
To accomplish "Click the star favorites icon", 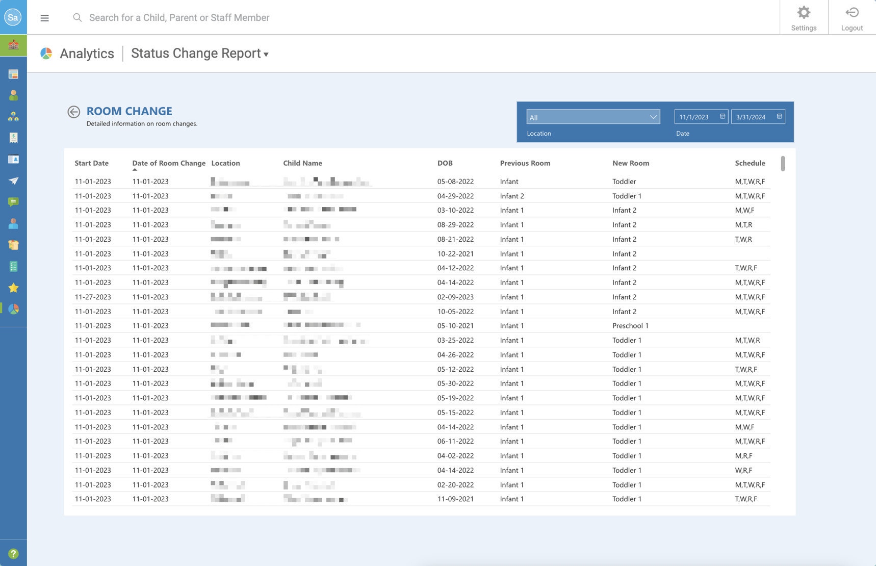I will (x=13, y=288).
